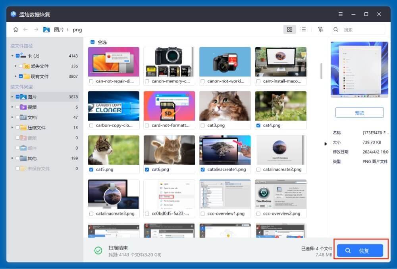The width and height of the screenshot is (397, 269).
Task: Enable the 全选 select-all checkbox
Action: [x=92, y=42]
